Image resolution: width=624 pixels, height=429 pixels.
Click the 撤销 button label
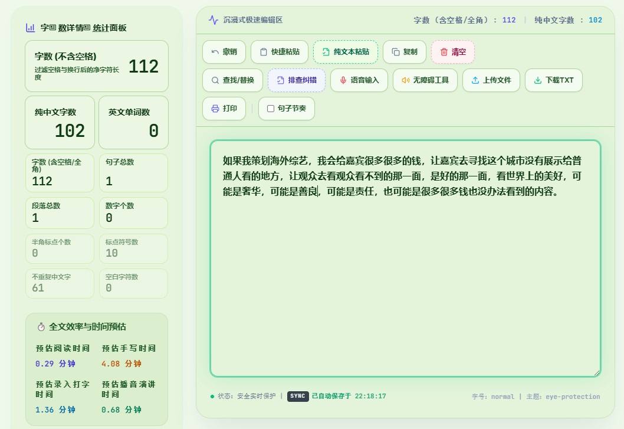click(230, 52)
